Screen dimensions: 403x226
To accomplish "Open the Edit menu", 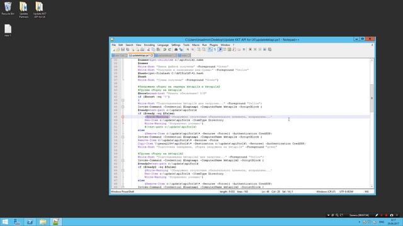I will (120, 45).
